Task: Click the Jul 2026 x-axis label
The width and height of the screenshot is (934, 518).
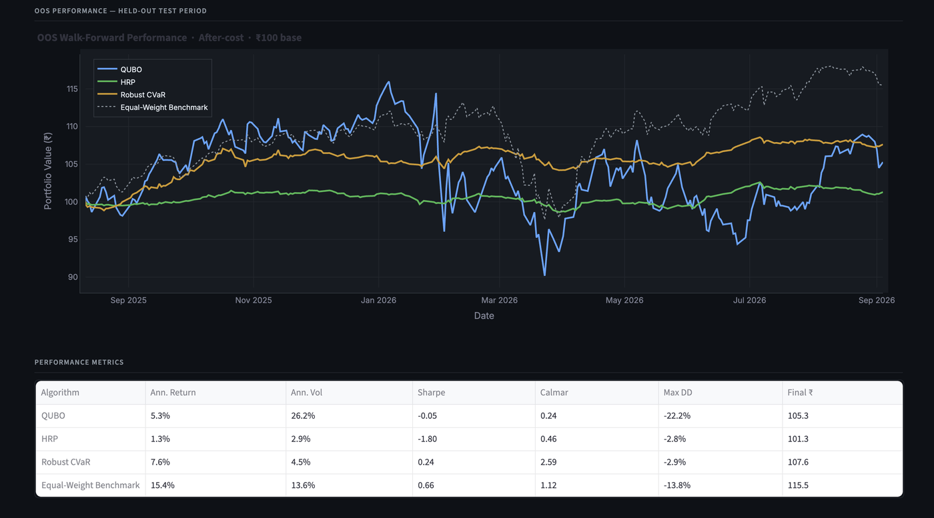Action: pyautogui.click(x=749, y=300)
